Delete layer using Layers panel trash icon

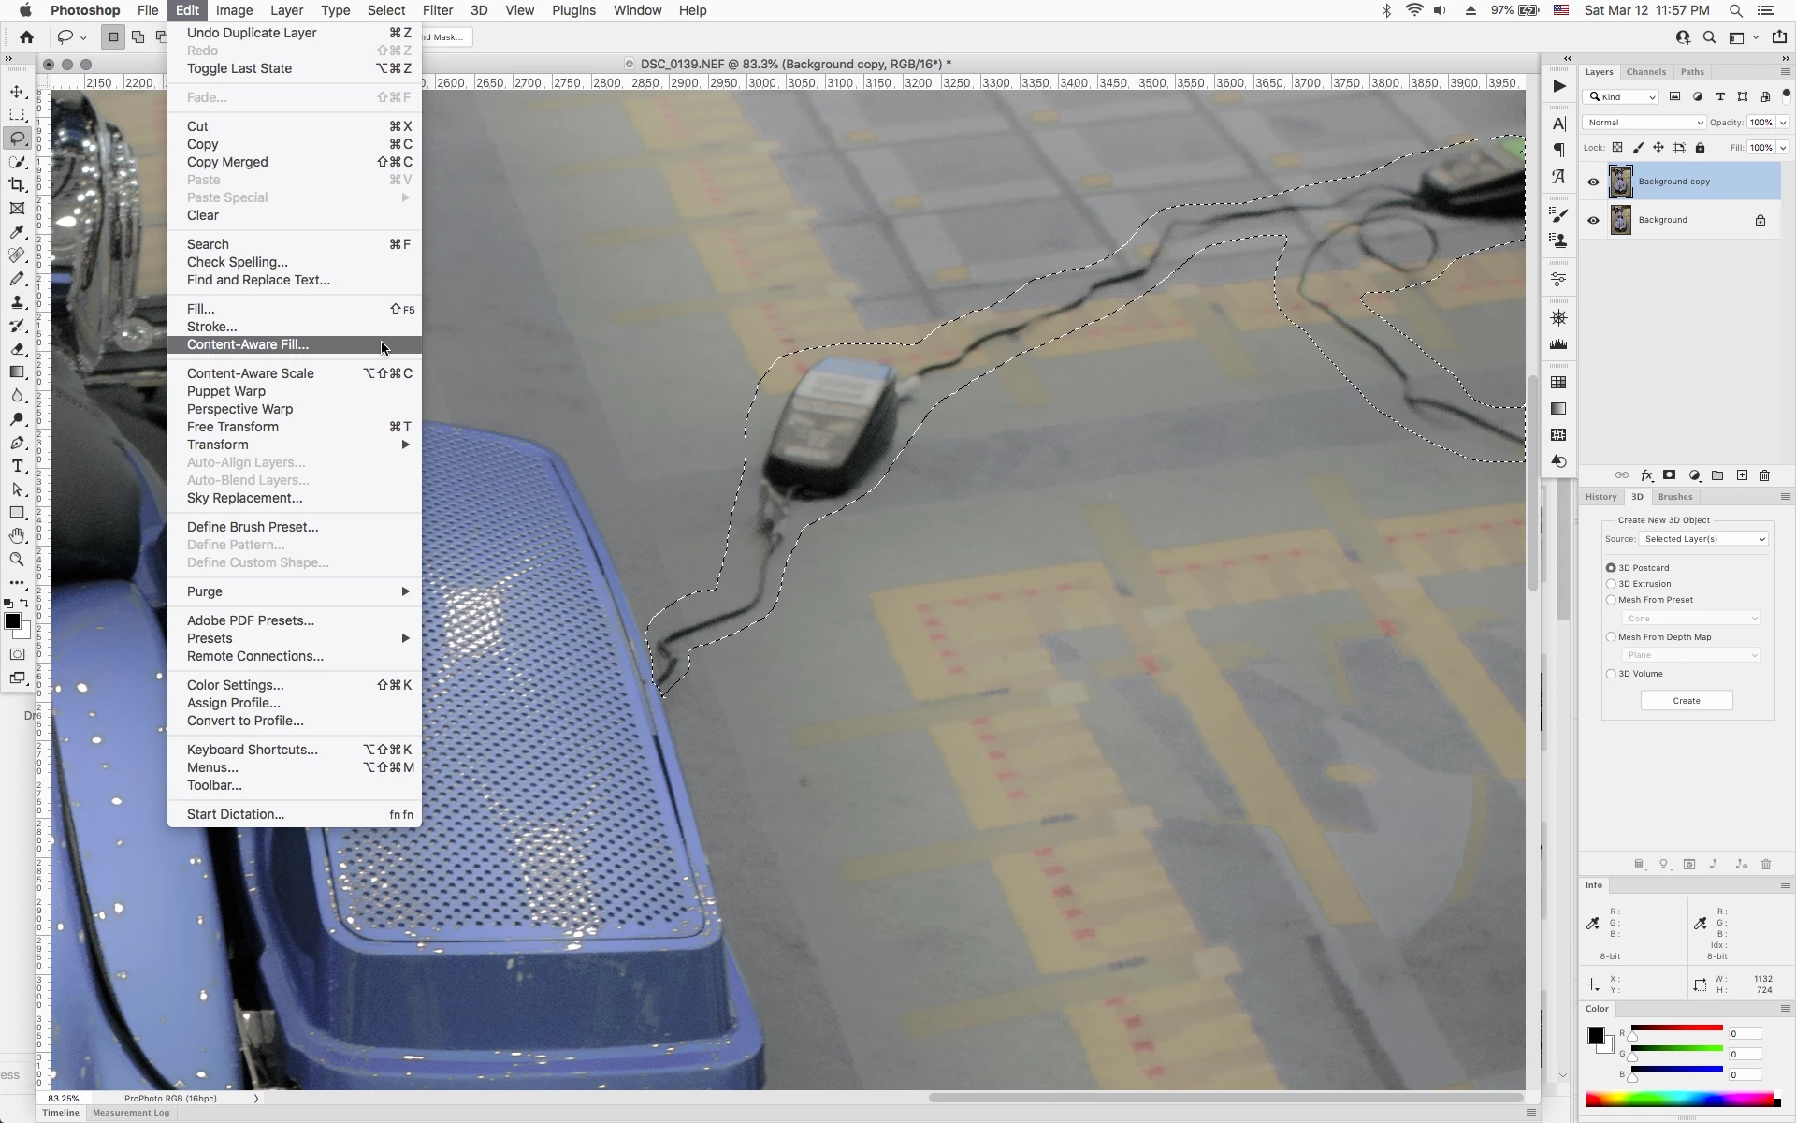click(x=1765, y=475)
